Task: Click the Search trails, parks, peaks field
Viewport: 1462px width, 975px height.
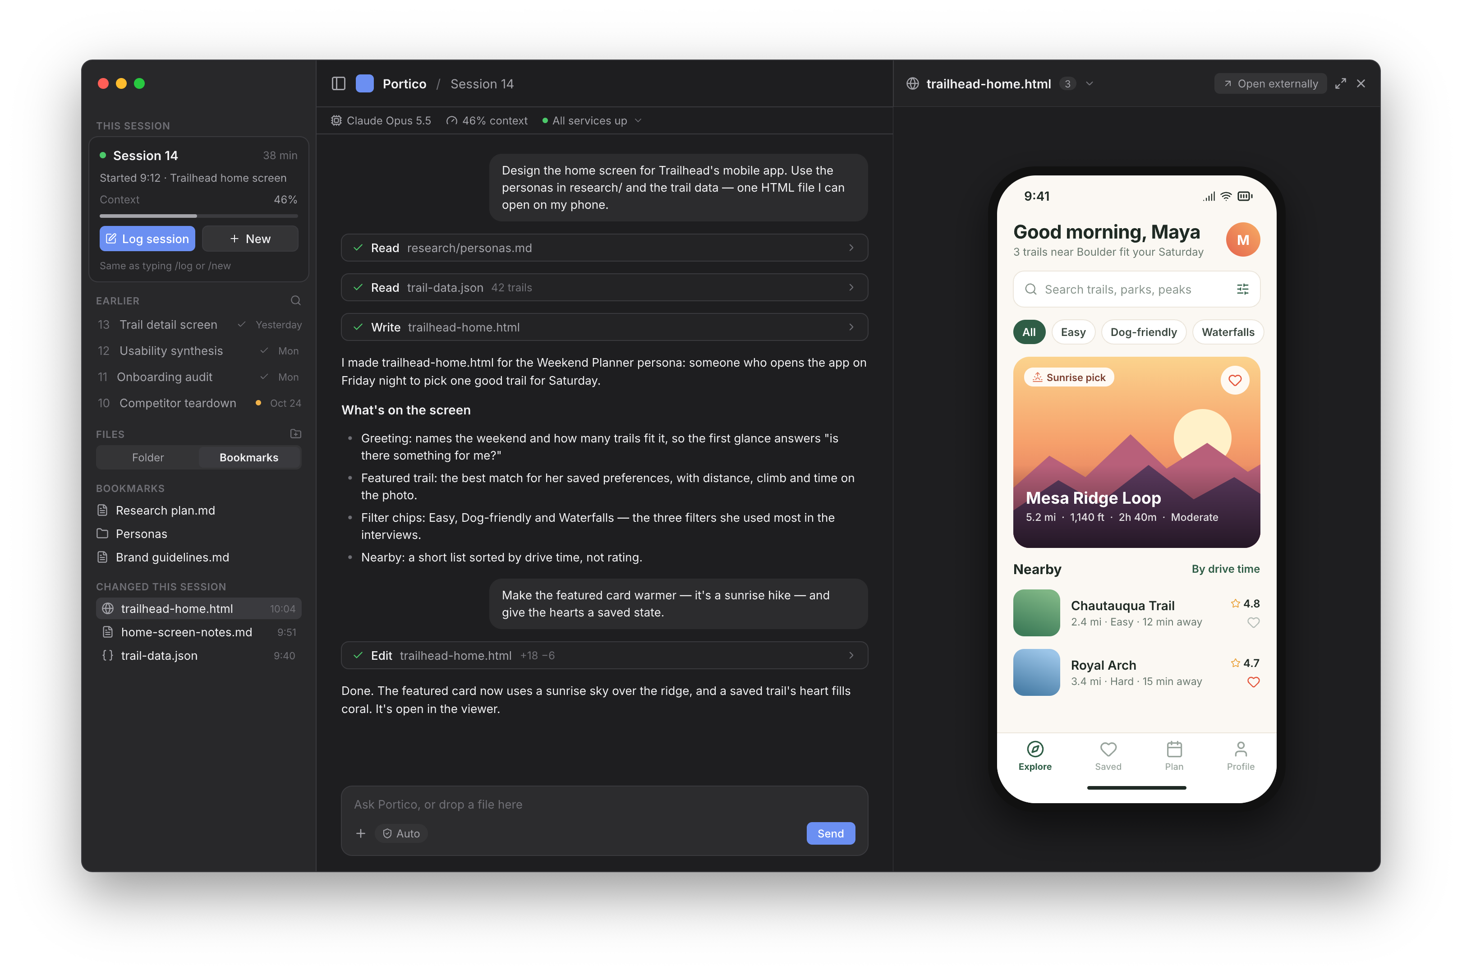Action: coord(1136,289)
